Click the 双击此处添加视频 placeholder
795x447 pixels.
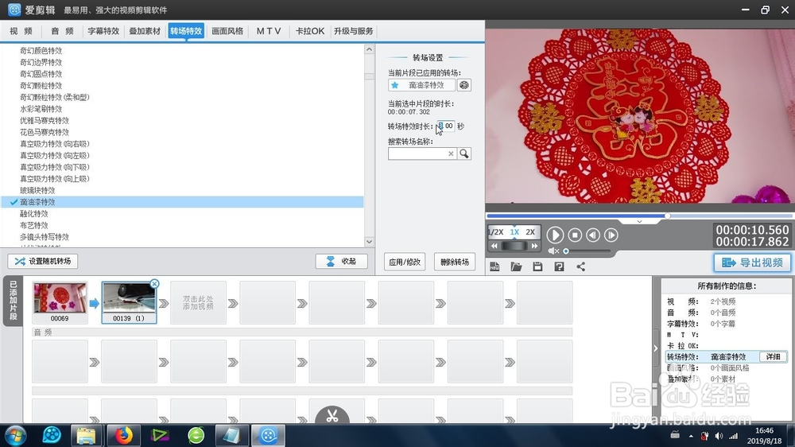pyautogui.click(x=198, y=303)
